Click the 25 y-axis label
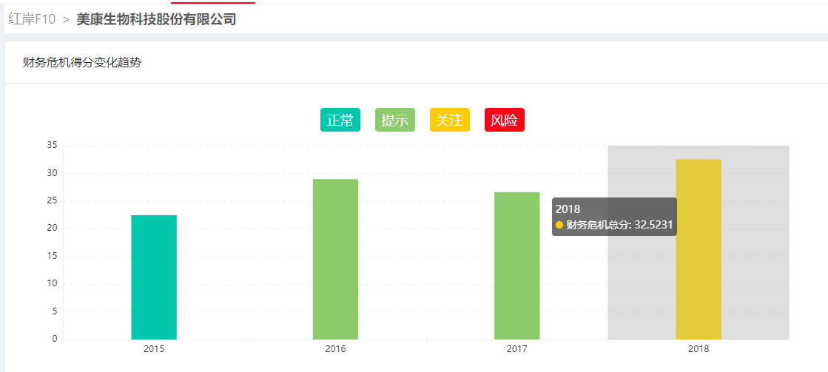Viewport: 828px width, 372px height. [x=52, y=200]
